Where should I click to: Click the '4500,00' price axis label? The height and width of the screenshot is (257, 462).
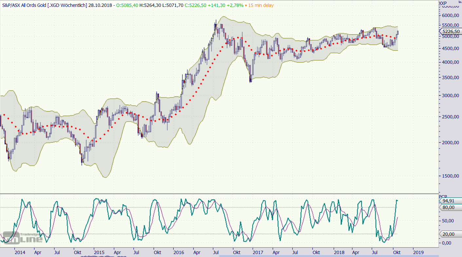tap(450, 48)
